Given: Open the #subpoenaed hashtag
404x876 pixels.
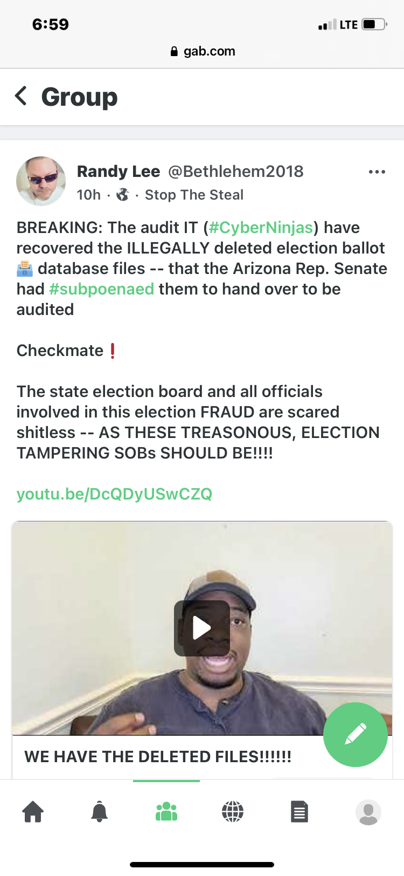Looking at the screenshot, I should click(x=102, y=289).
